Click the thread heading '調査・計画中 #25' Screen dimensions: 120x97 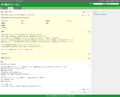coord(6,12)
